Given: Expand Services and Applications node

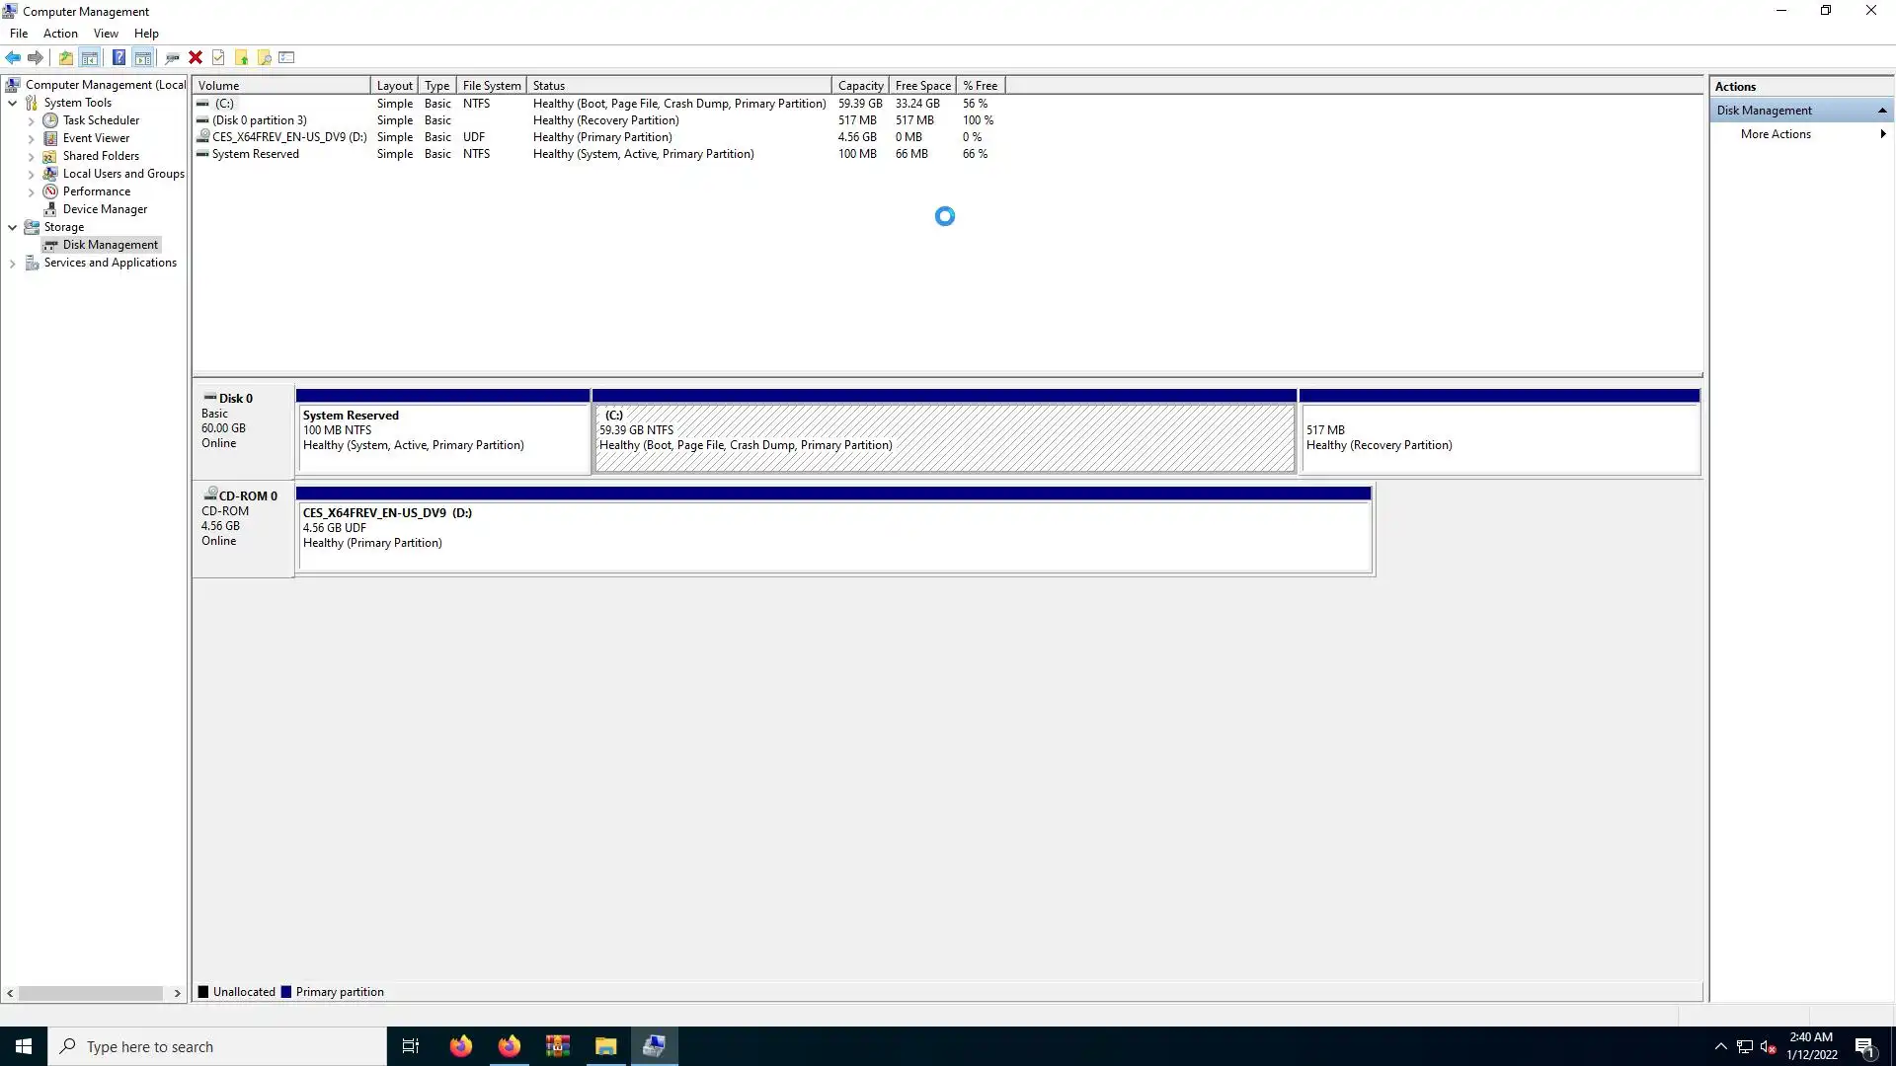Looking at the screenshot, I should [x=13, y=263].
